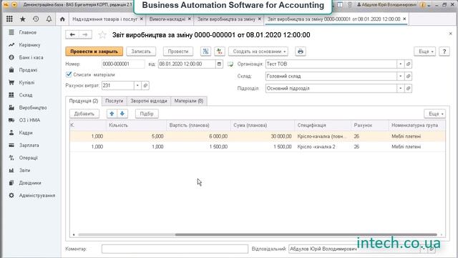The image size is (458, 258).
Task: Add document to favorites with star outline
Action: 102,35
